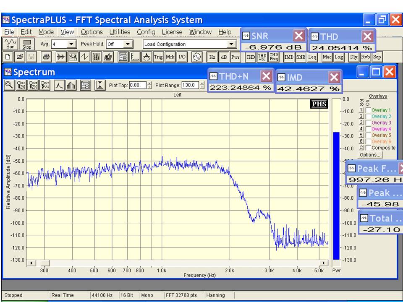The width and height of the screenshot is (403, 302).
Task: Click the Mrk markers toolbar button
Action: [x=170, y=57]
